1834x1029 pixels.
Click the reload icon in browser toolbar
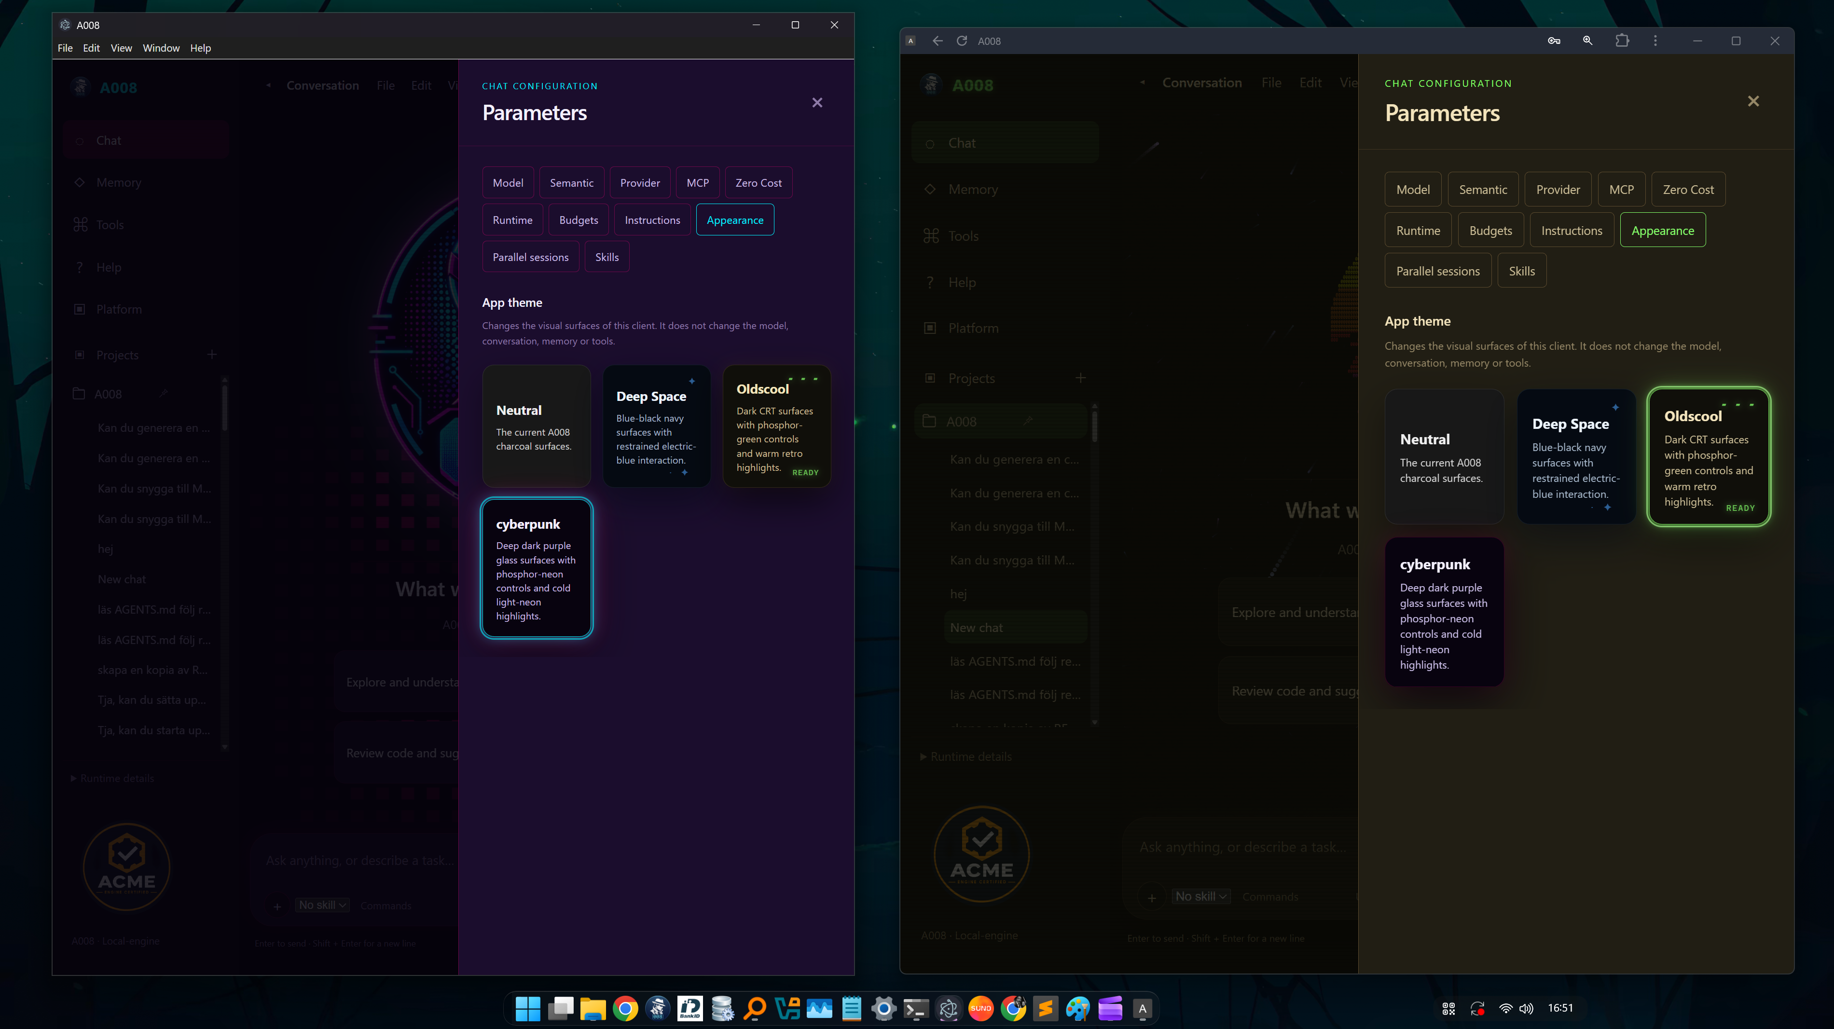tap(962, 41)
